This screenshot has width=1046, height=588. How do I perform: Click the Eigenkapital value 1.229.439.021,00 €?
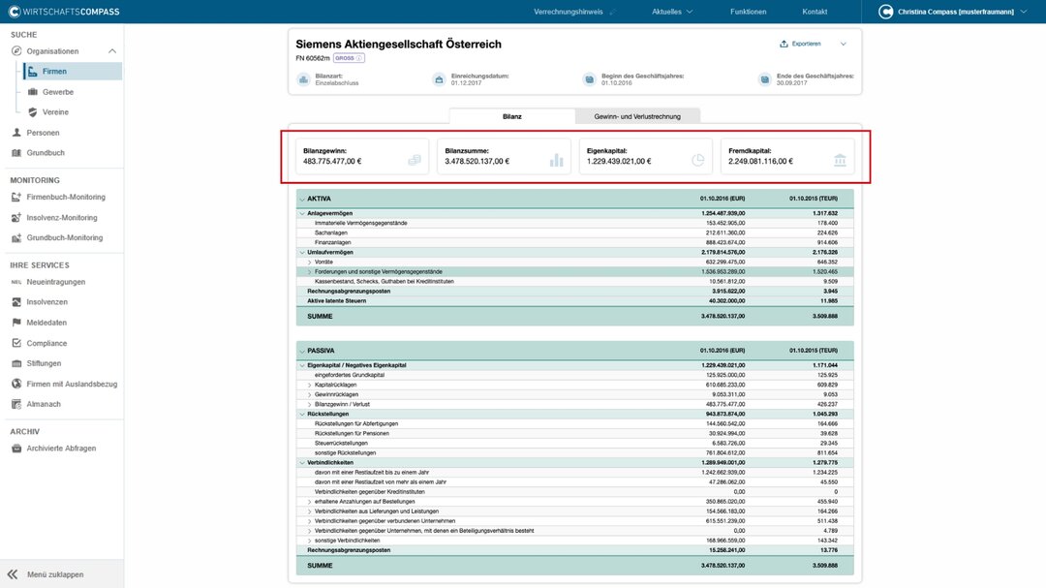coord(619,162)
